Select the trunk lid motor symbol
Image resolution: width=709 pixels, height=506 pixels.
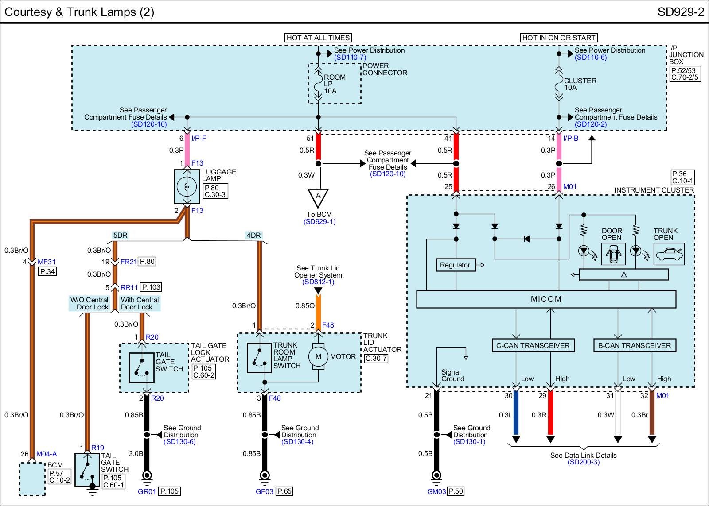coord(318,357)
